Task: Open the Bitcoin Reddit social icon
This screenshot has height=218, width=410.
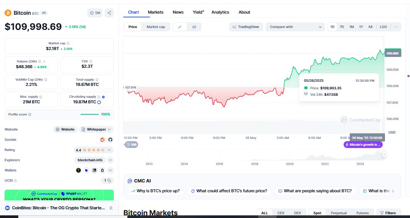Action: point(102,140)
